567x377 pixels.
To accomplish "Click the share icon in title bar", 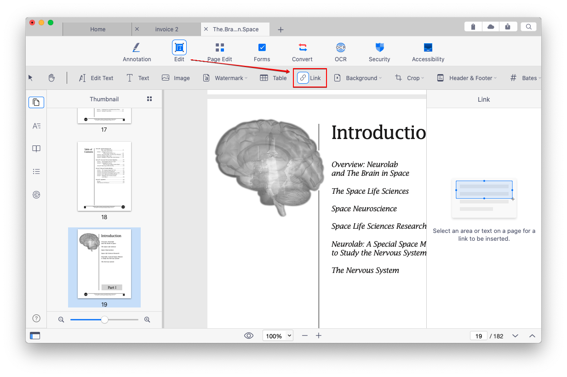I will click(508, 27).
